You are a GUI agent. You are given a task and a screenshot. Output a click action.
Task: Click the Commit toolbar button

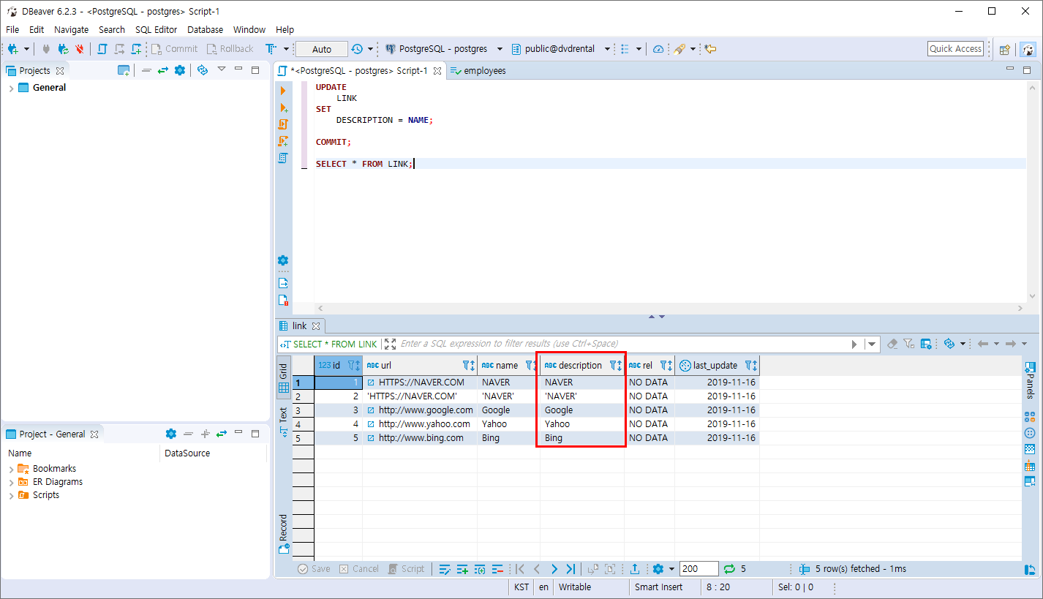tap(174, 49)
